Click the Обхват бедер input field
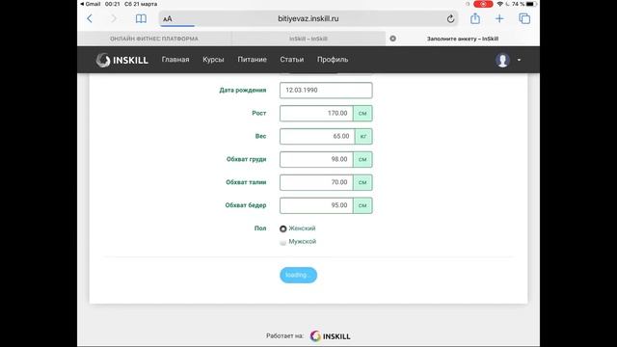The width and height of the screenshot is (617, 347). (316, 205)
